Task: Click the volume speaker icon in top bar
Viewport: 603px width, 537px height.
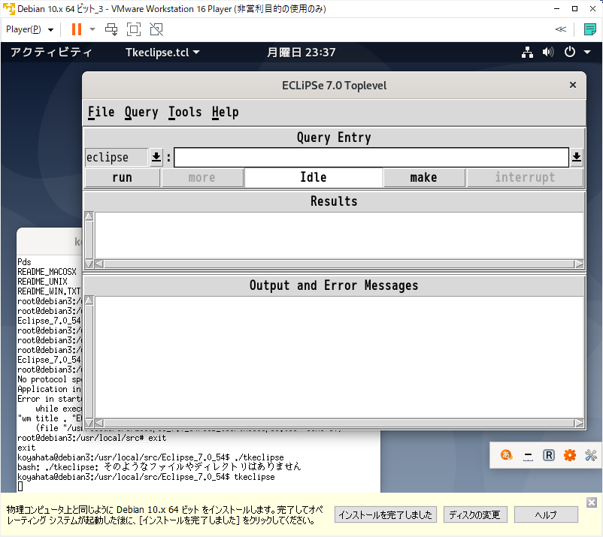Action: click(x=548, y=52)
